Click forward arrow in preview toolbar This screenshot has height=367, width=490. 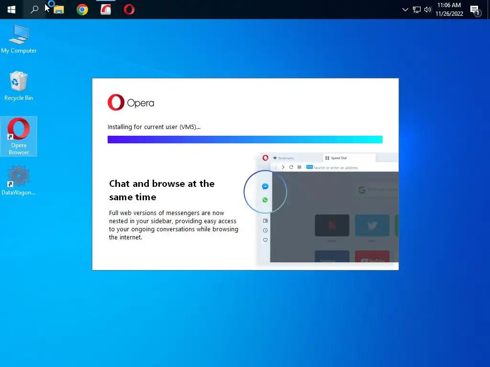pos(283,167)
